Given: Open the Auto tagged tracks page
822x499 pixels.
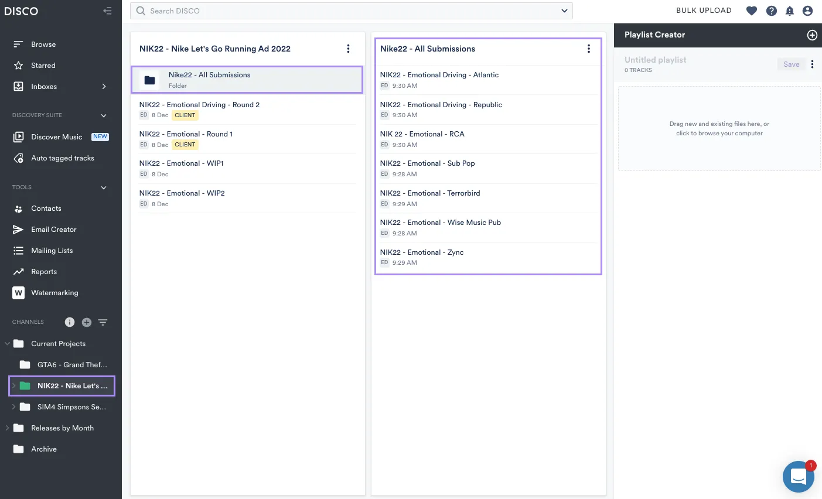Looking at the screenshot, I should (x=63, y=158).
